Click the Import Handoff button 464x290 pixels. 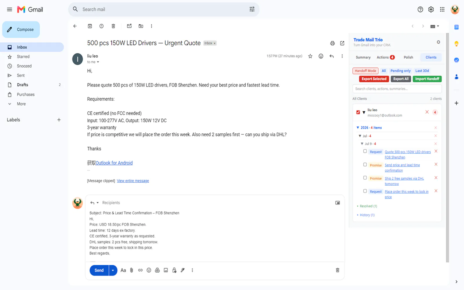(427, 79)
